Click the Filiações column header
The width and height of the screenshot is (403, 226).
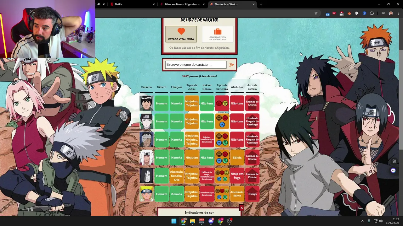[x=177, y=87]
